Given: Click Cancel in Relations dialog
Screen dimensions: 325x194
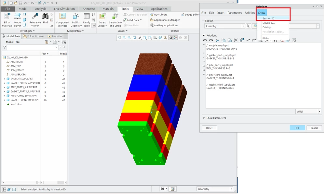Looking at the screenshot, I should click(x=314, y=128).
